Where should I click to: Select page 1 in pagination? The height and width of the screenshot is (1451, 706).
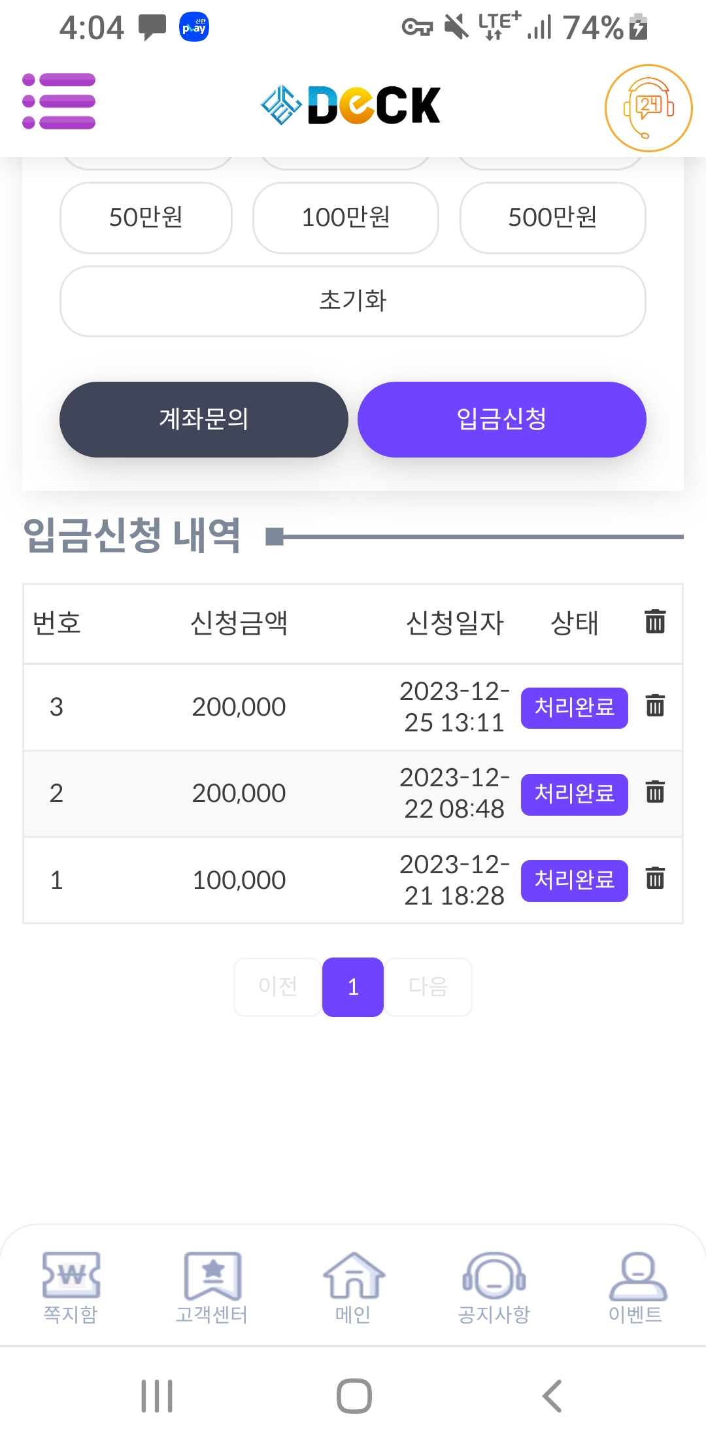[x=353, y=986]
